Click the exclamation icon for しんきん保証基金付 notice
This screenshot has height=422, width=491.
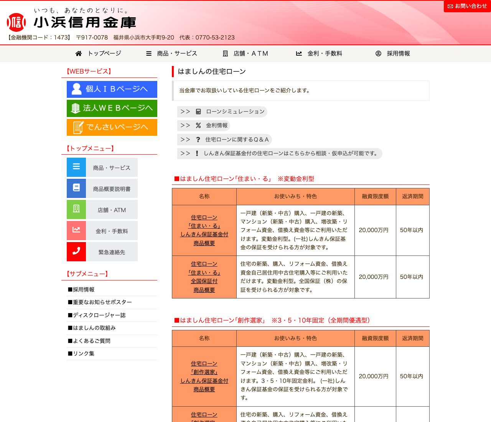click(197, 153)
